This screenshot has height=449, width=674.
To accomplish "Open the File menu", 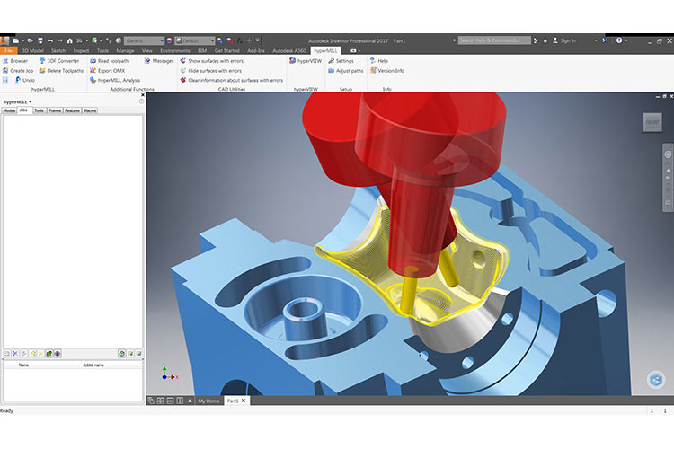I will coord(8,50).
